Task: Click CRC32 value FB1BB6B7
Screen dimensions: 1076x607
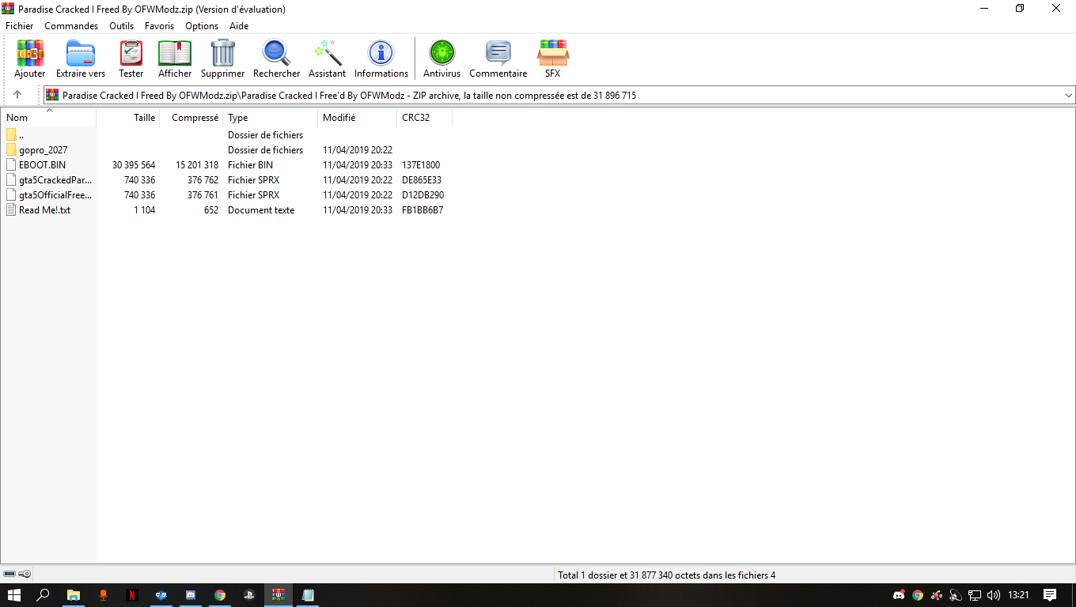Action: 422,210
